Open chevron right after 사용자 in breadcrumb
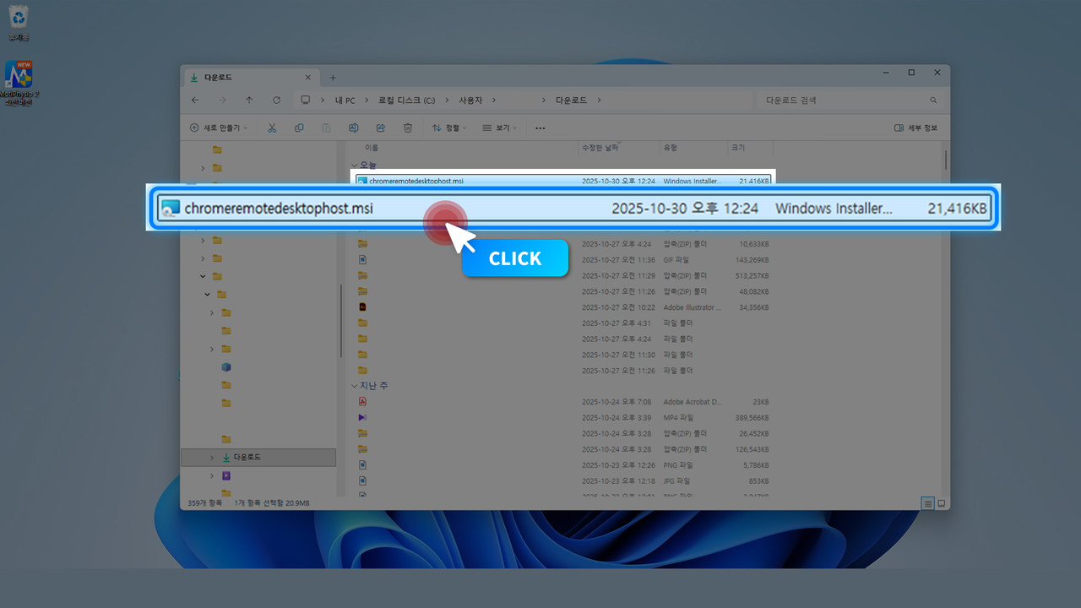This screenshot has height=608, width=1081. (493, 100)
